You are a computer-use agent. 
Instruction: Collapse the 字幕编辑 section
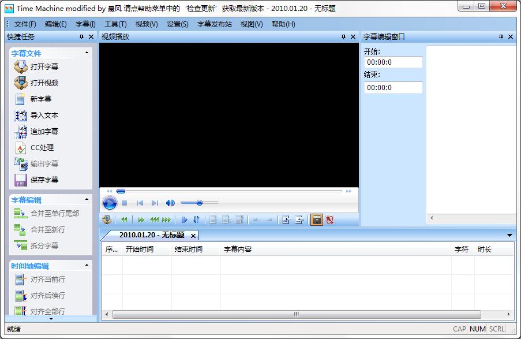coord(87,199)
